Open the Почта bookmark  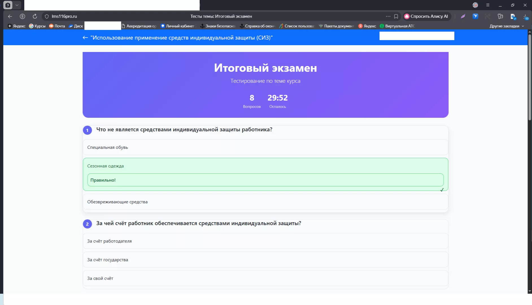[x=57, y=26]
